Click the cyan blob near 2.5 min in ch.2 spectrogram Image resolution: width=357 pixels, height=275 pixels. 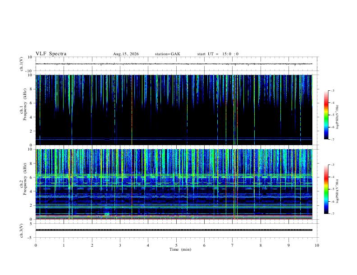pyautogui.click(x=107, y=214)
